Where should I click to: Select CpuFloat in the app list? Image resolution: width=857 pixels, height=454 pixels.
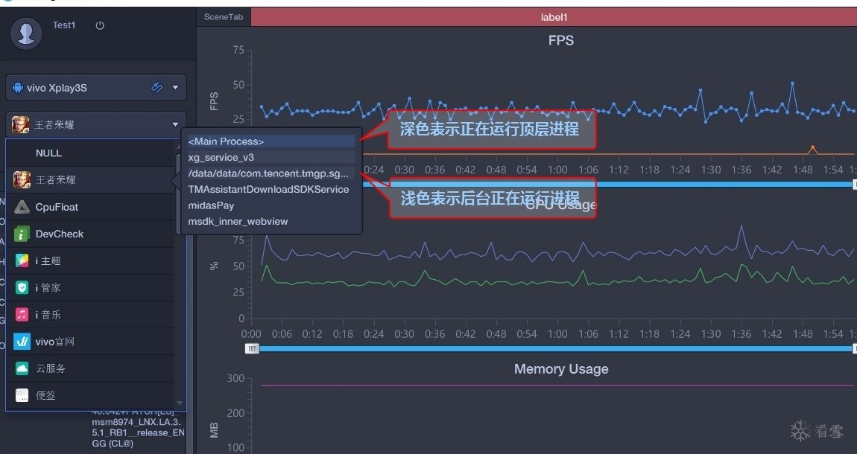(90, 207)
